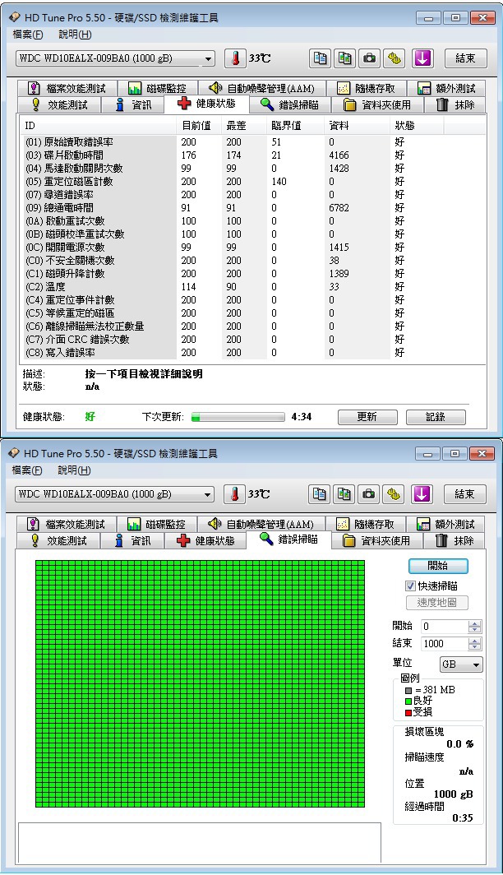
Task: Click the 開始 input field showing 0
Action: [445, 627]
